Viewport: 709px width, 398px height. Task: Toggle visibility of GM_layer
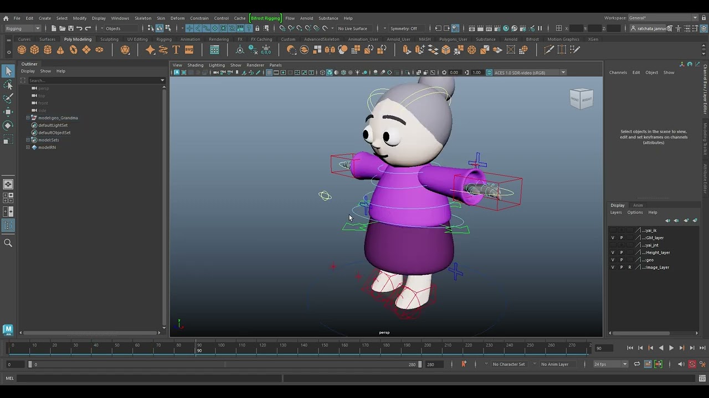pos(613,238)
